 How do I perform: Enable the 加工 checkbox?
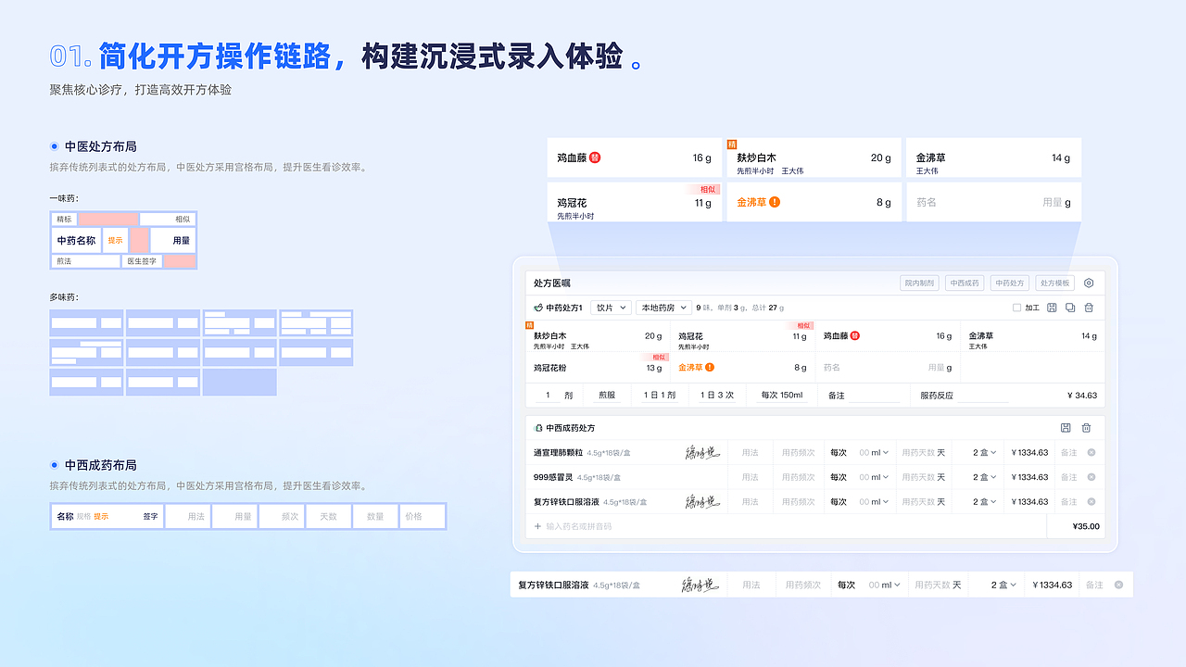1017,308
